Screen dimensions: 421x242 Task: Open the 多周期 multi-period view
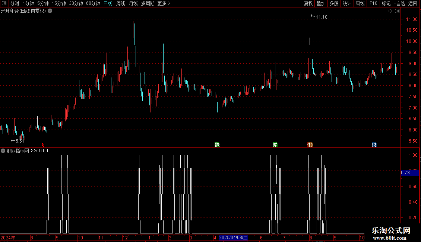148,3
